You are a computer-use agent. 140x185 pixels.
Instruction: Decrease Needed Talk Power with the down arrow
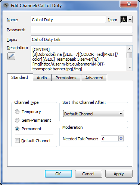pos(121,140)
